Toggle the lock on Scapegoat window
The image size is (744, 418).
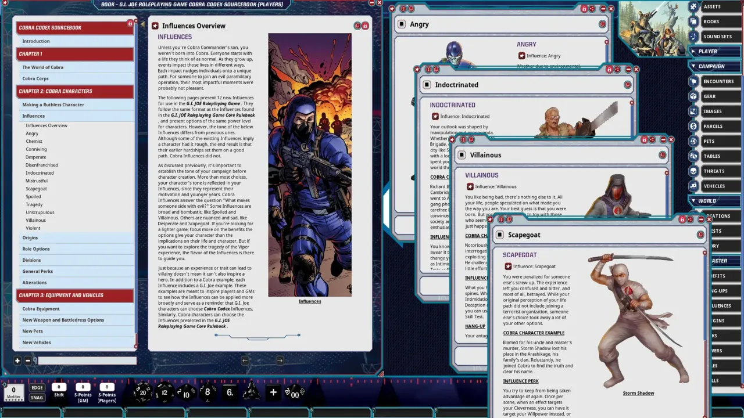tap(682, 219)
